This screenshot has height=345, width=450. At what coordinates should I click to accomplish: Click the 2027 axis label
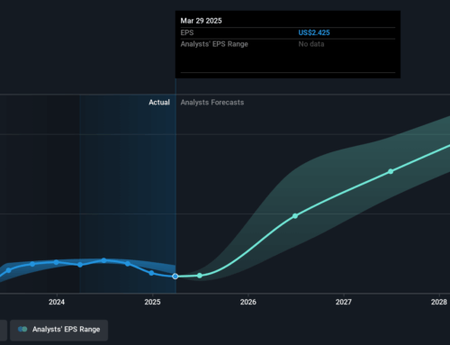coord(344,302)
